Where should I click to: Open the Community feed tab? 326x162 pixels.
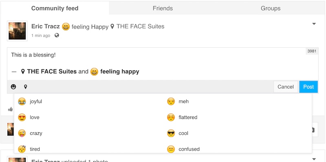55,8
